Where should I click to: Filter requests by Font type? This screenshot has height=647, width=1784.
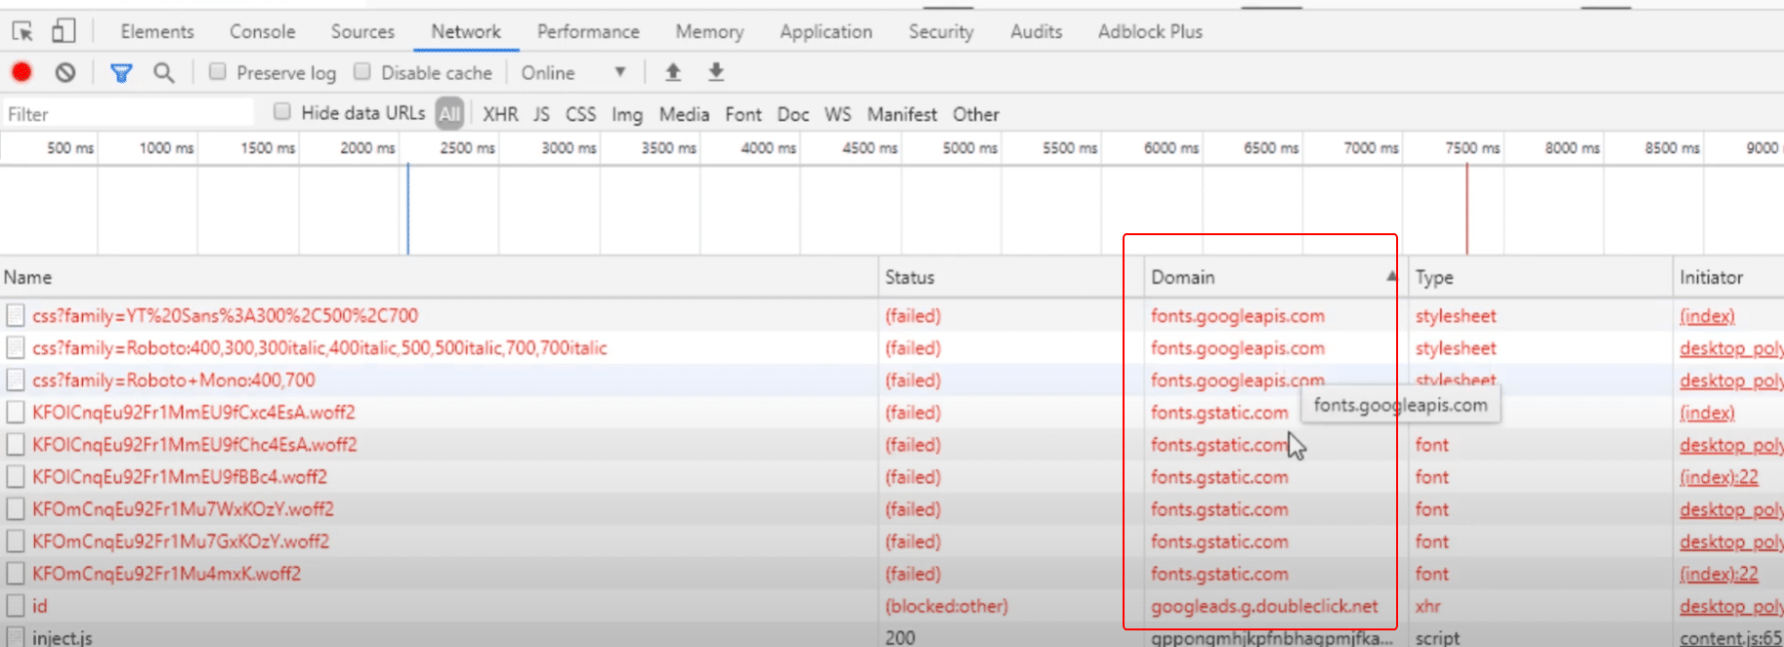(x=743, y=114)
